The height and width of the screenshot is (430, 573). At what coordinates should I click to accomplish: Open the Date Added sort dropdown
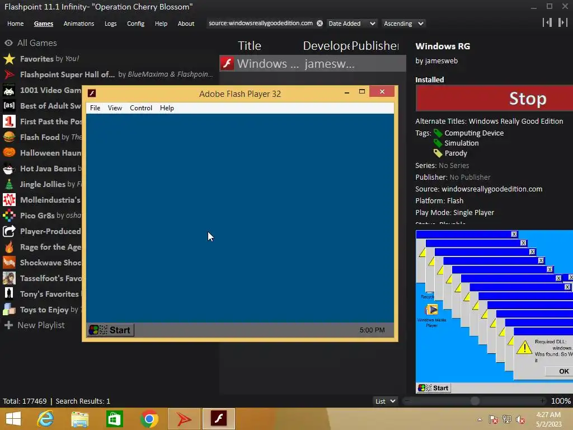351,24
